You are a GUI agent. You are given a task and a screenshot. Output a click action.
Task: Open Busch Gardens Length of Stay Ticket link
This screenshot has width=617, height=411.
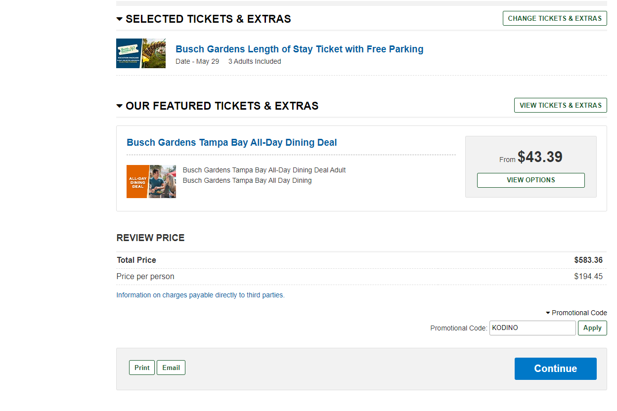point(300,49)
